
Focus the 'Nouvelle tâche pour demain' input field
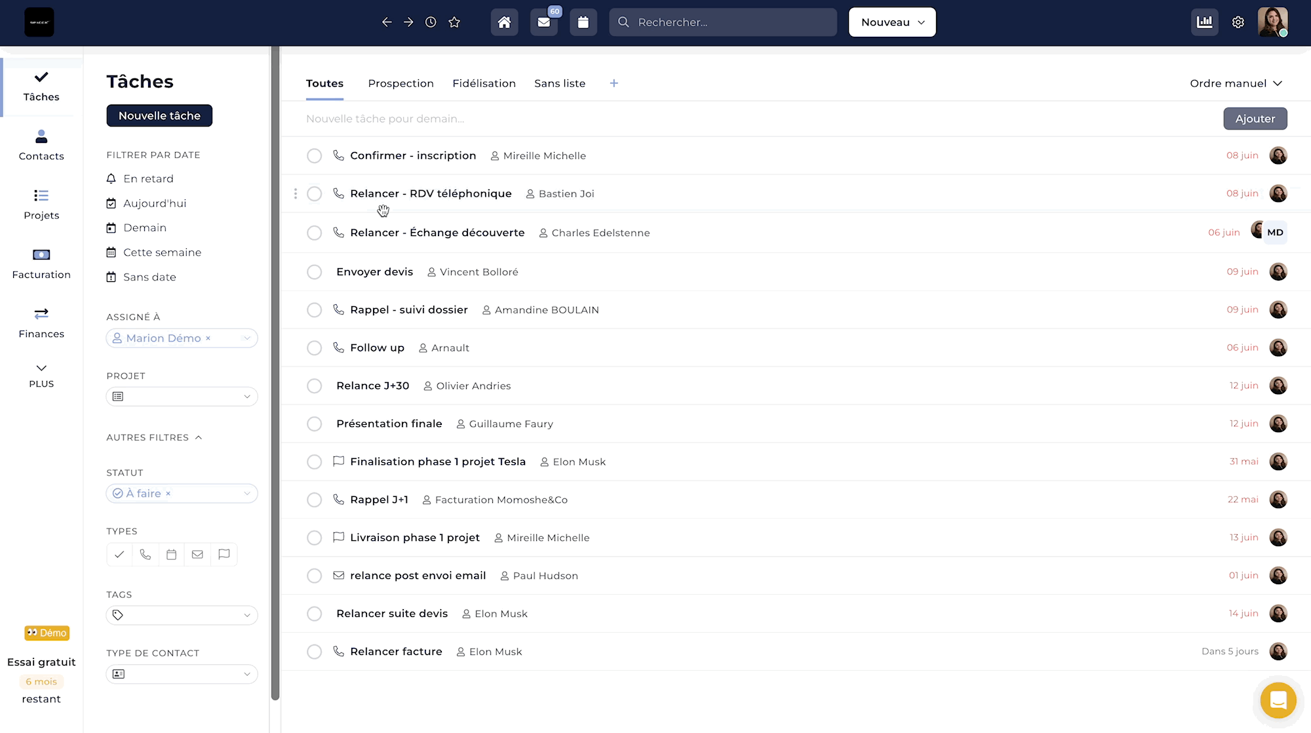[754, 119]
